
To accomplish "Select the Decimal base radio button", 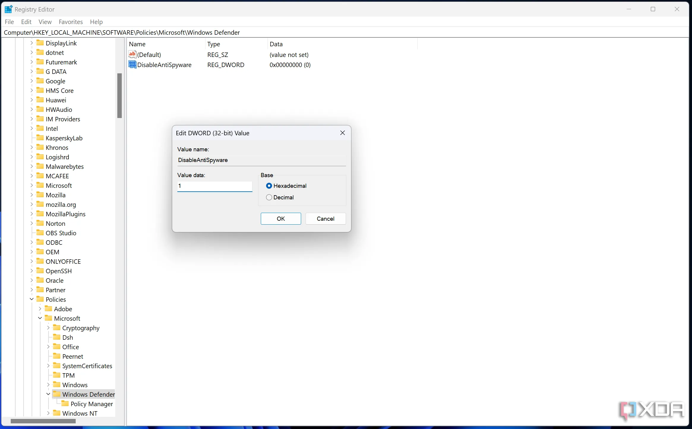I will click(x=269, y=197).
